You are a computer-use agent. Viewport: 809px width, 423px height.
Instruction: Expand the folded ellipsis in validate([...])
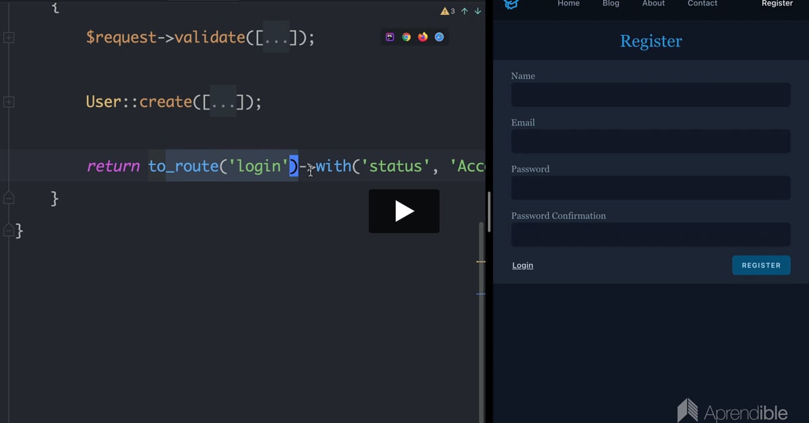tap(276, 38)
